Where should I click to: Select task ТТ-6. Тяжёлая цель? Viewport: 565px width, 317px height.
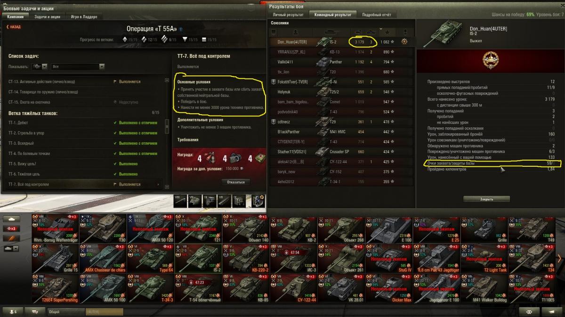[85, 174]
